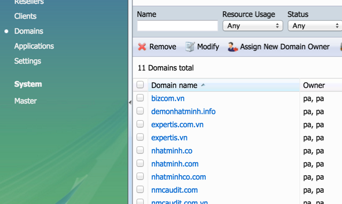Open the nhatminh.com domain link
342x204 pixels.
click(175, 164)
